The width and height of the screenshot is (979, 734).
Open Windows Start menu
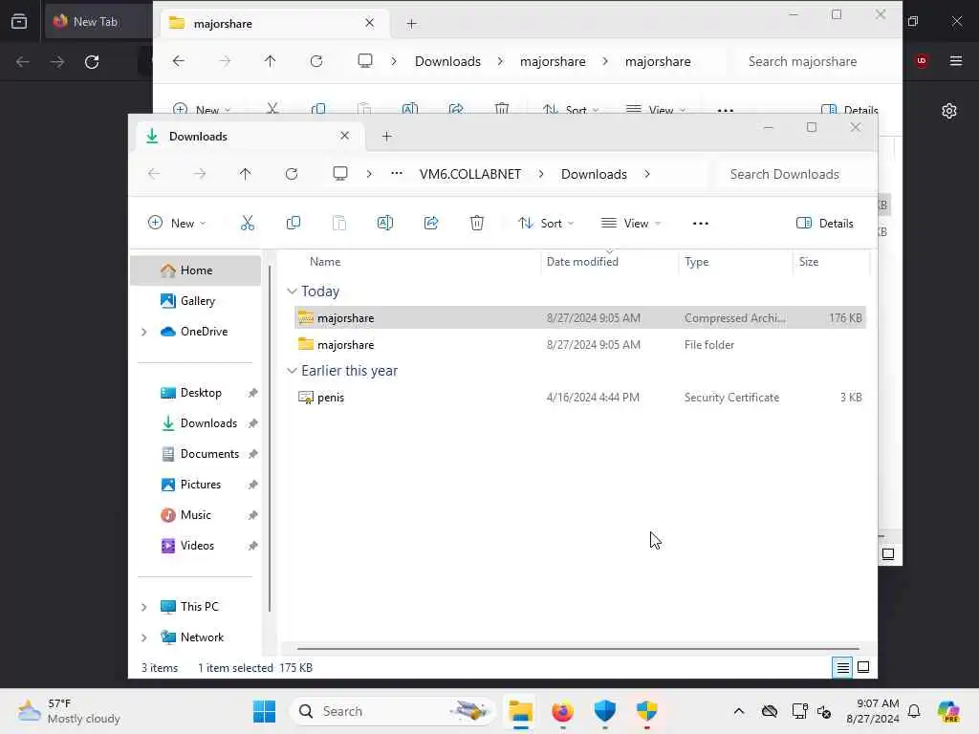(x=264, y=711)
